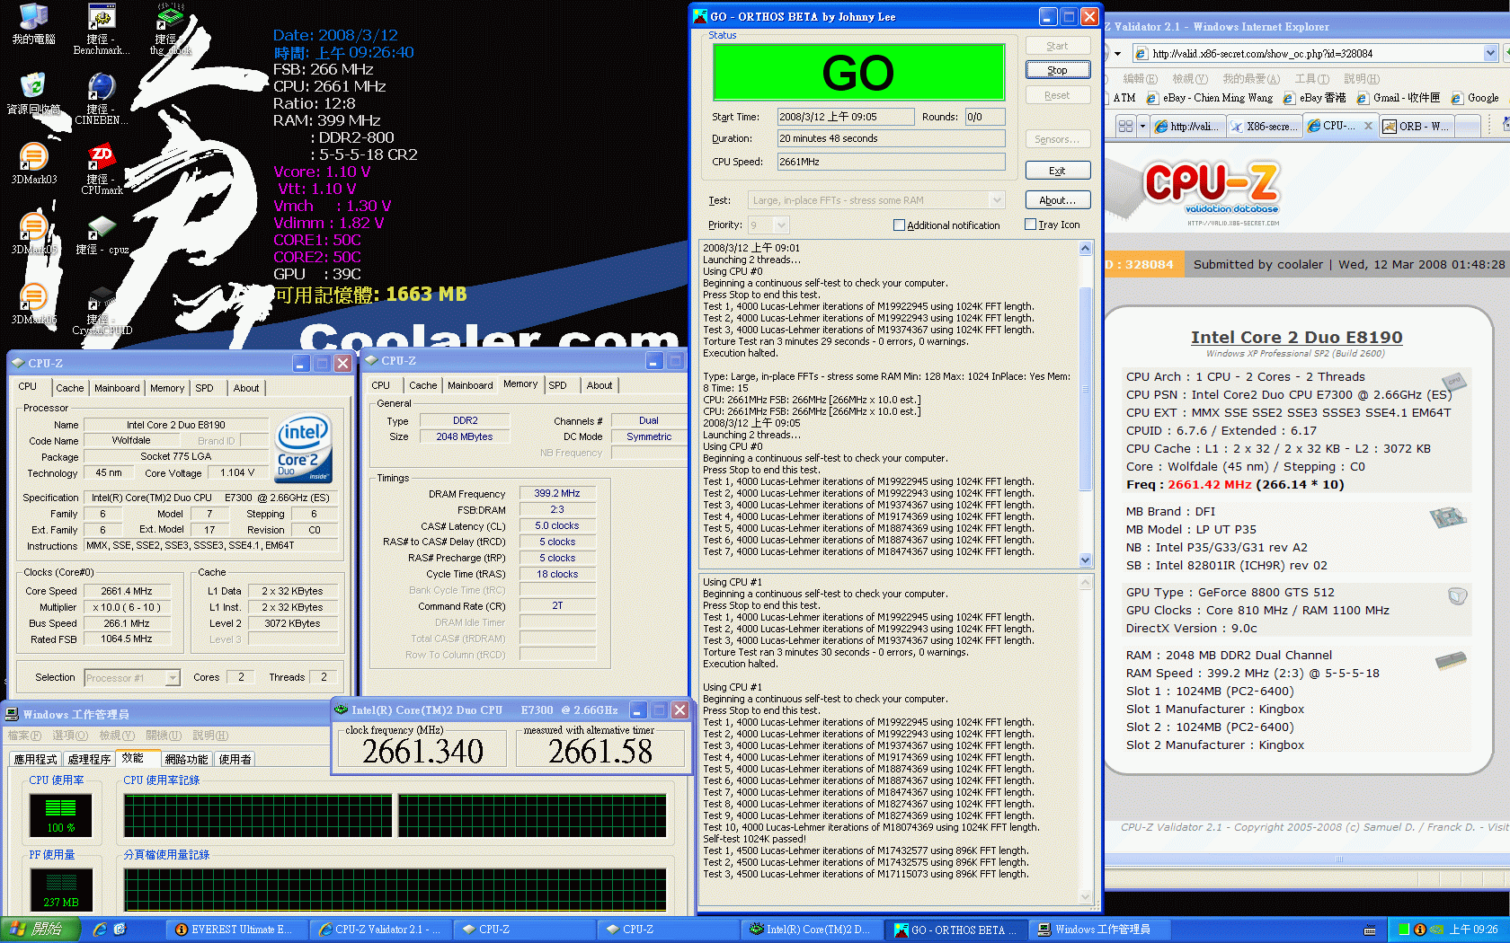Click the Sensors... button in Orthos
Image resolution: width=1510 pixels, height=943 pixels.
pos(1057,139)
